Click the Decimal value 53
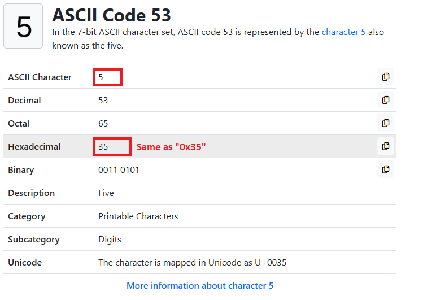This screenshot has height=300, width=423. 103,101
